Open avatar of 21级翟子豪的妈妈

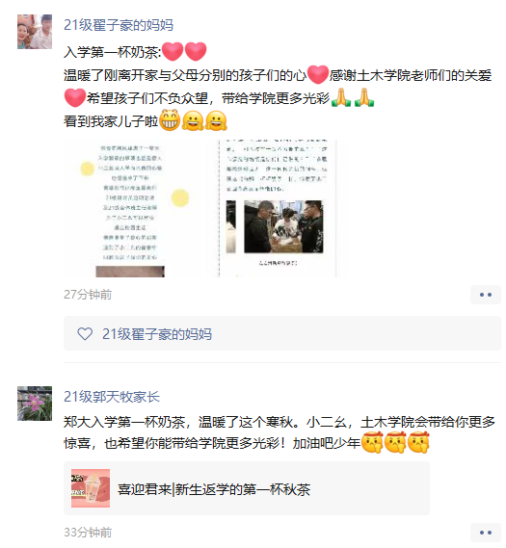pos(35,32)
